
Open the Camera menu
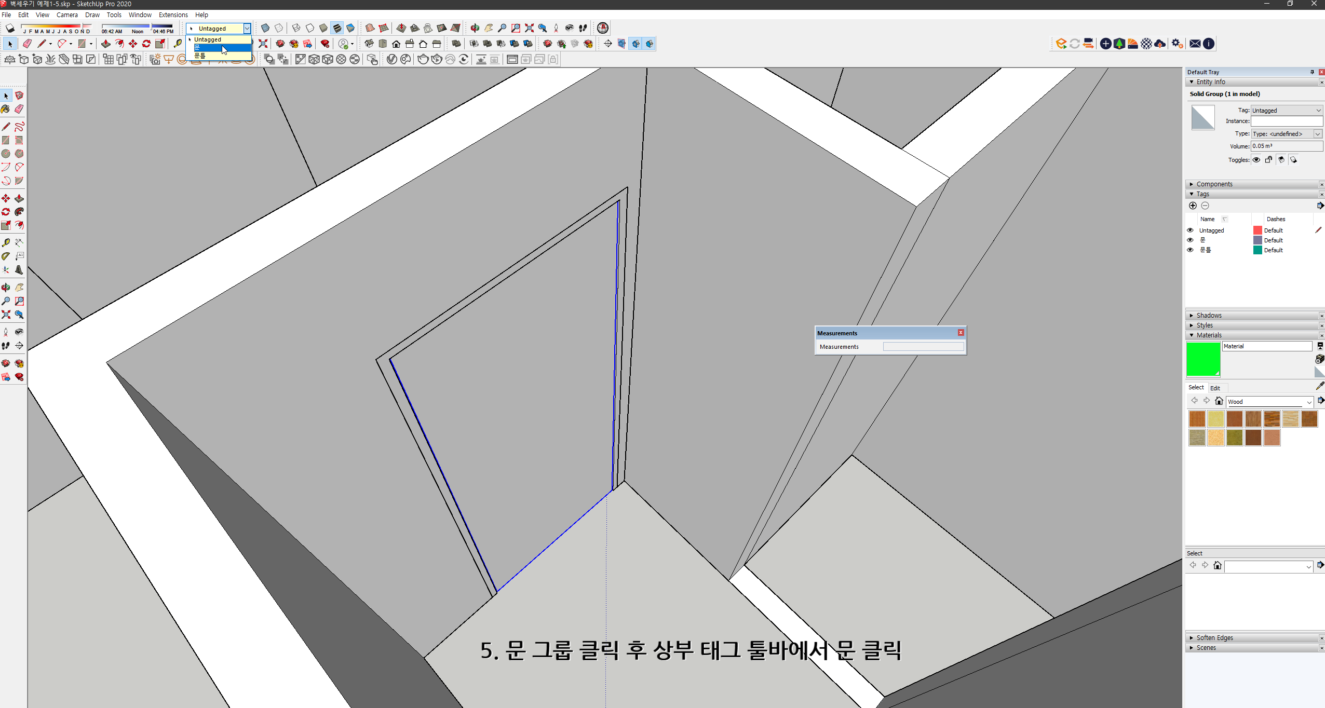click(67, 15)
